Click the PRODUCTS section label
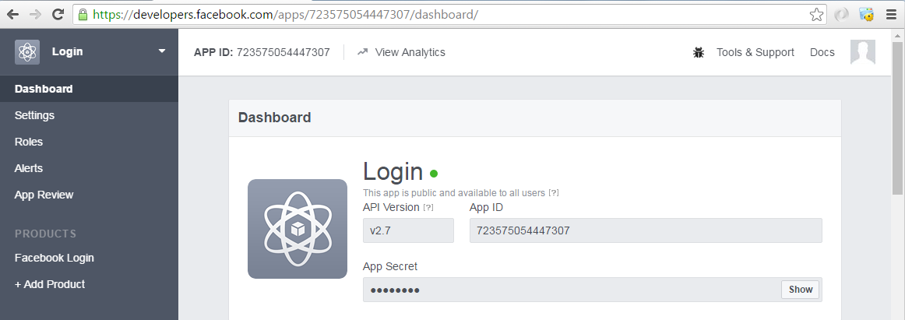 click(46, 234)
